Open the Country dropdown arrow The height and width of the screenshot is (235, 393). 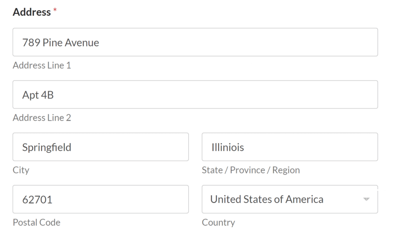(x=365, y=199)
